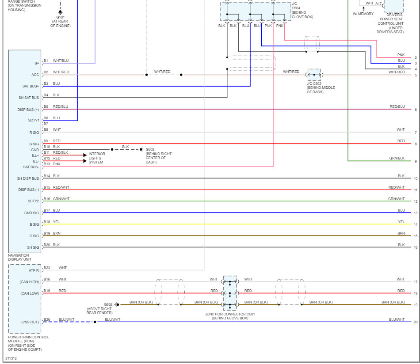420x364 pixels.
Task: Click the 'B26' PCM pin number
Action: (x=47, y=319)
